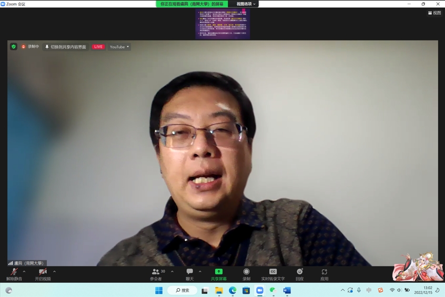Image resolution: width=445 pixels, height=297 pixels.
Task: Unmute the microphone (解除静音)
Action: [x=14, y=274]
